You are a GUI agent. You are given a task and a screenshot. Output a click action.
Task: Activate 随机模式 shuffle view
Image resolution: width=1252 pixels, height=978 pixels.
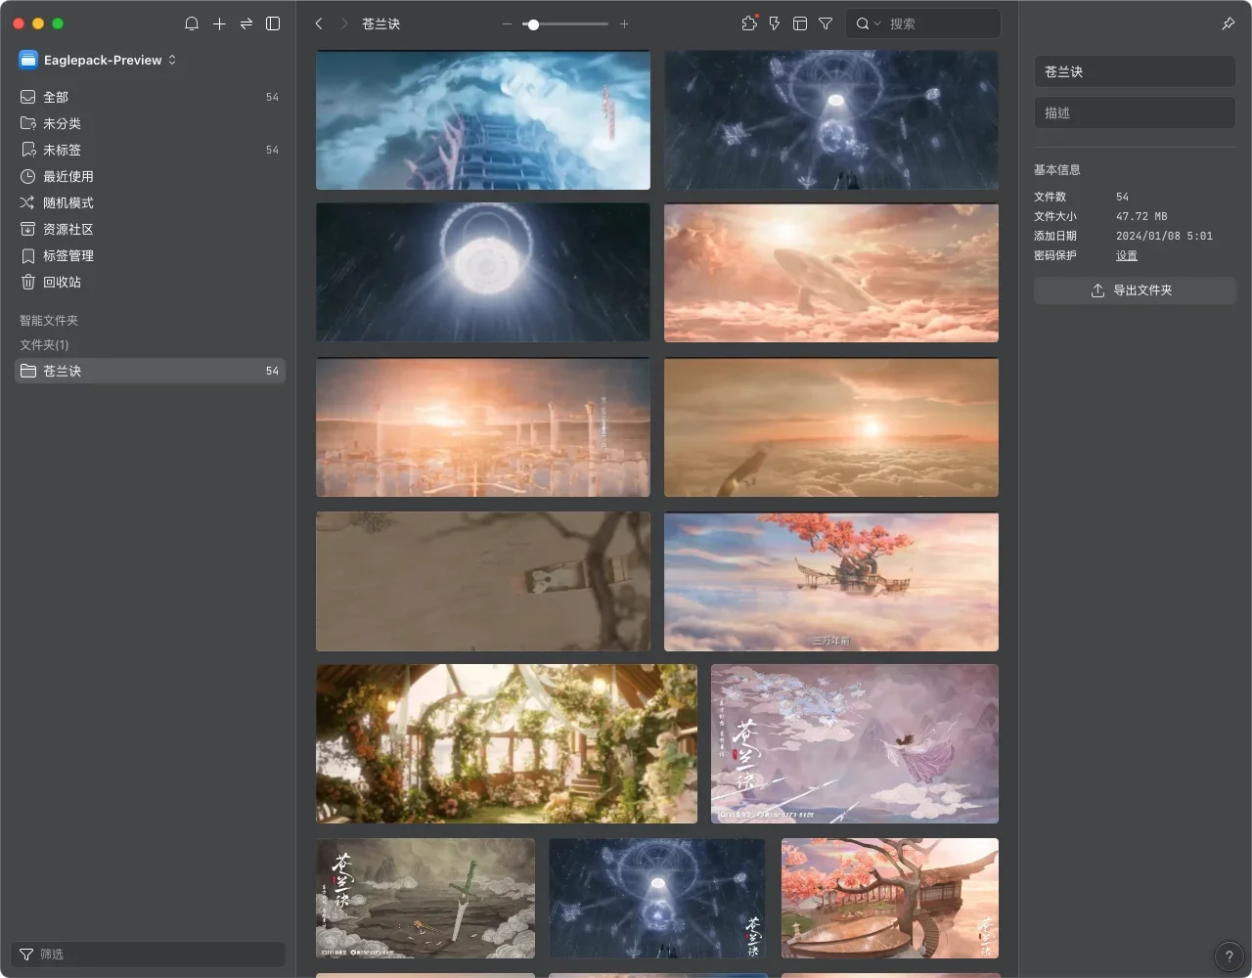(150, 202)
